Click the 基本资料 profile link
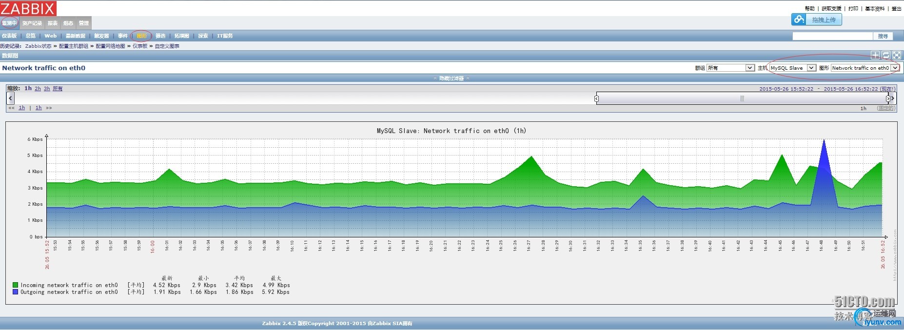The image size is (904, 330). (x=875, y=8)
